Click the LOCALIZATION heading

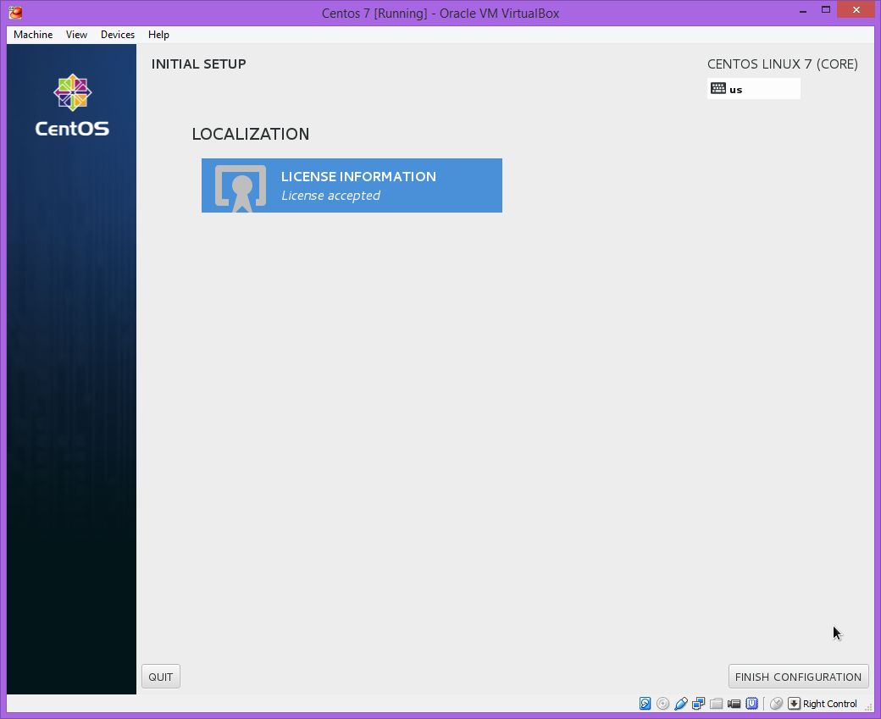click(x=251, y=134)
